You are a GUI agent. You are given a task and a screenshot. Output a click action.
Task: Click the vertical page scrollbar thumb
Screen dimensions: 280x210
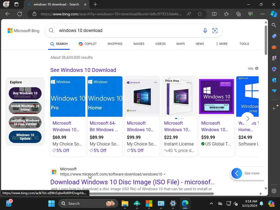(266, 40)
